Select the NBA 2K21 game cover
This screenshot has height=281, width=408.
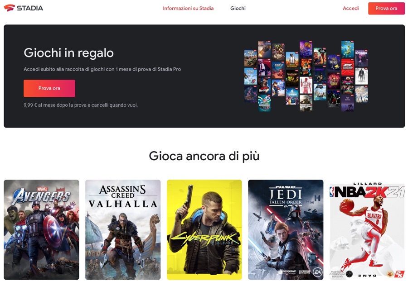pyautogui.click(x=367, y=230)
